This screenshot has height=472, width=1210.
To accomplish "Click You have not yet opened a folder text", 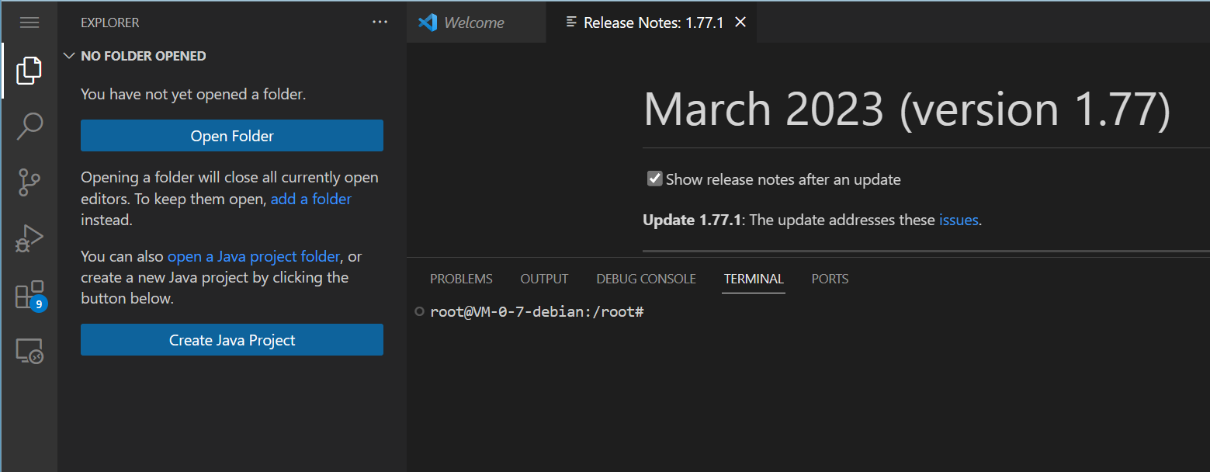I will [x=193, y=94].
